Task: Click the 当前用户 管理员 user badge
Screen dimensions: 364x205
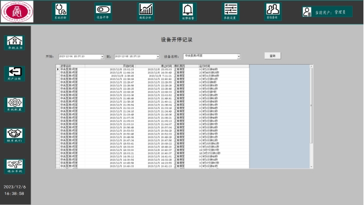Action: [x=327, y=12]
